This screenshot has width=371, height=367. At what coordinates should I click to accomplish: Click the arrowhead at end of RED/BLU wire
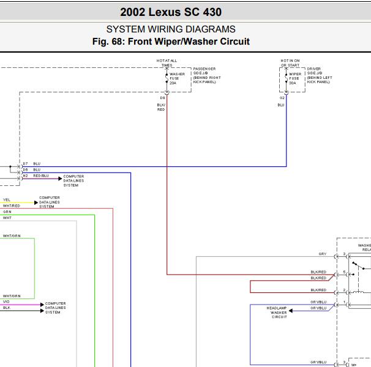(60, 179)
